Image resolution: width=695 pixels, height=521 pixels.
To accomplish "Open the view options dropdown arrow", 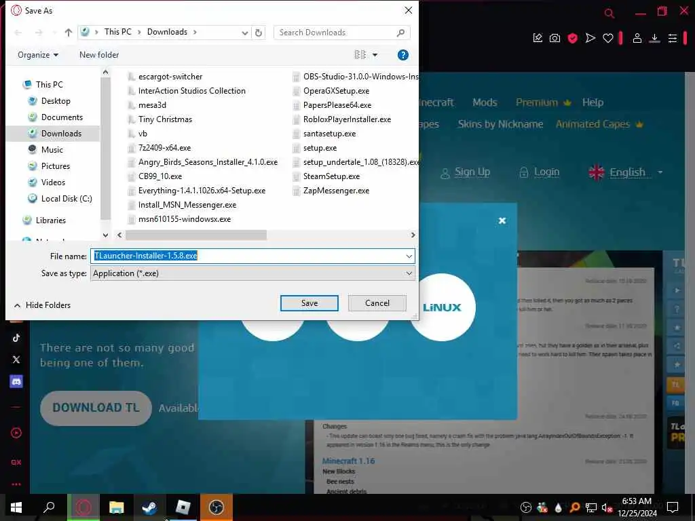I will click(375, 55).
